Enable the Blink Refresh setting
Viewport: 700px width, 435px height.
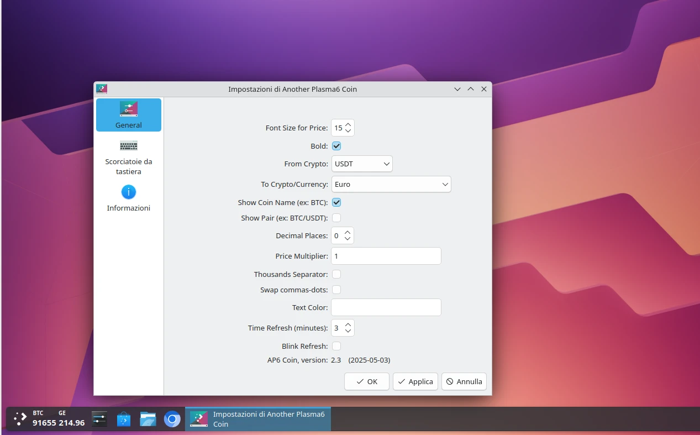[336, 345]
